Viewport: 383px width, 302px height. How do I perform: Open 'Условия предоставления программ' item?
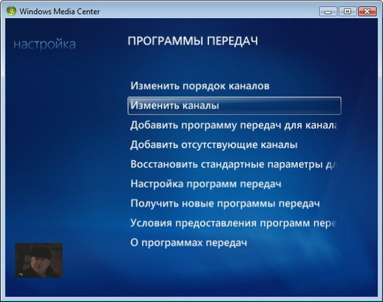point(233,223)
